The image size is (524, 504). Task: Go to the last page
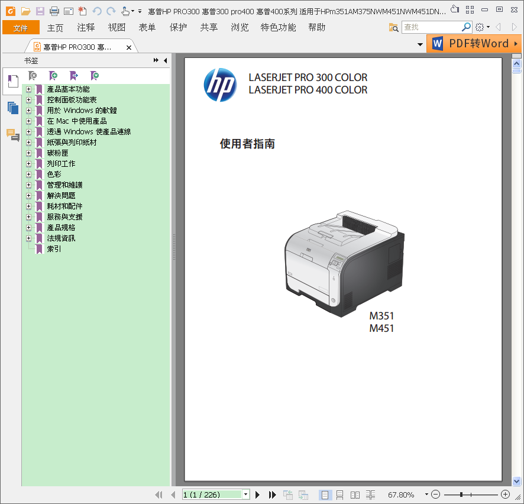[273, 495]
